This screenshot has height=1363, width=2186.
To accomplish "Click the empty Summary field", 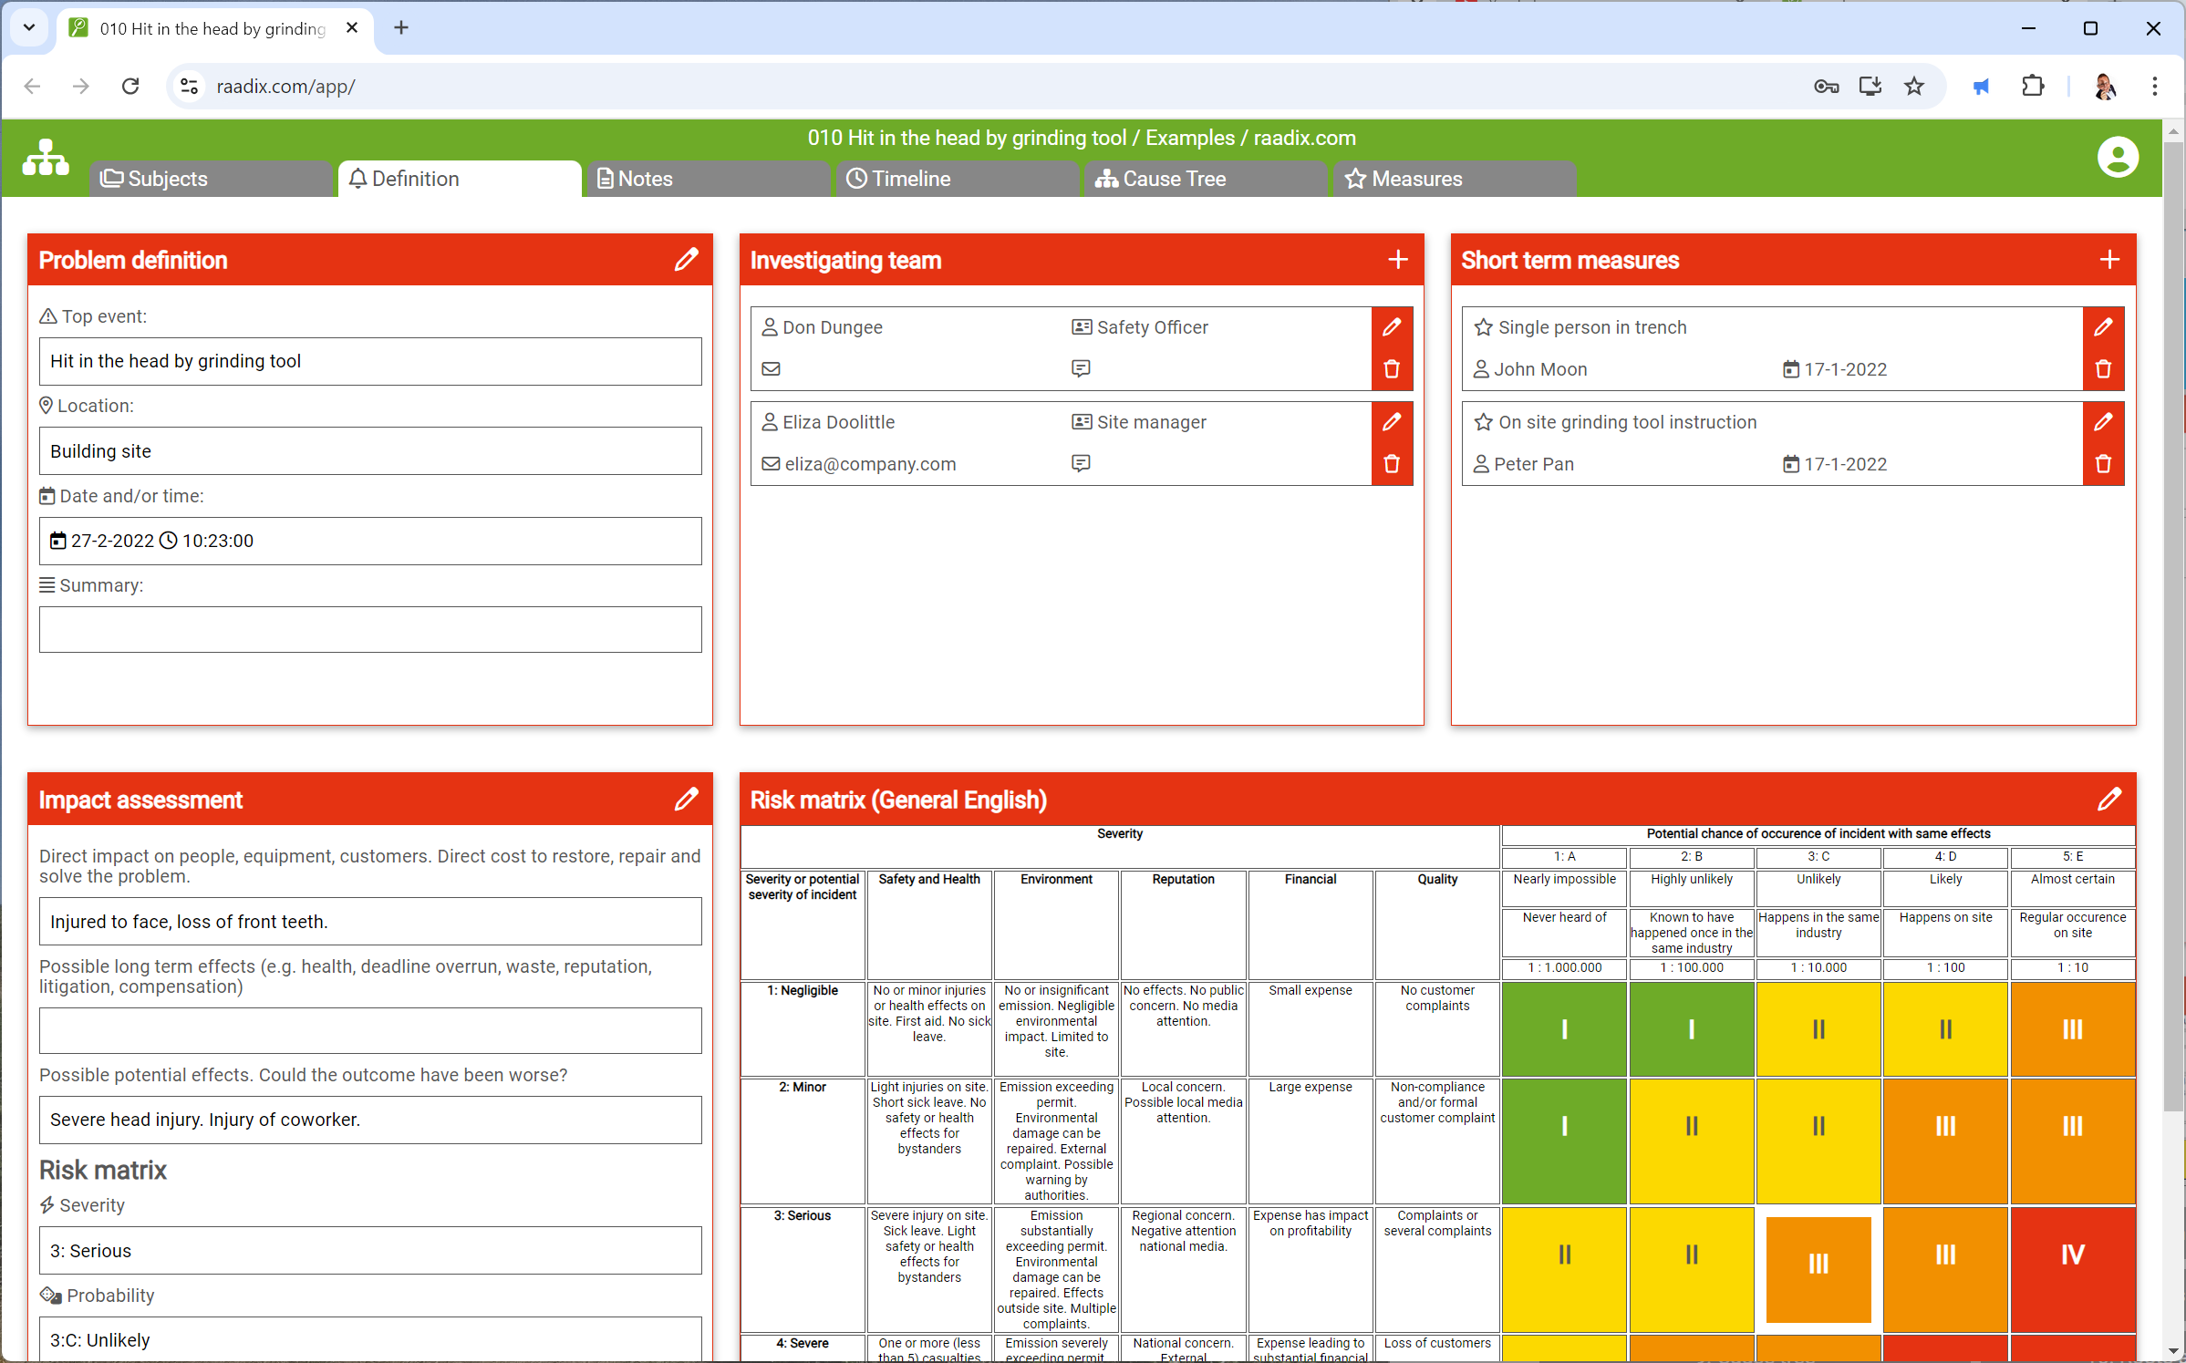I will click(x=370, y=630).
